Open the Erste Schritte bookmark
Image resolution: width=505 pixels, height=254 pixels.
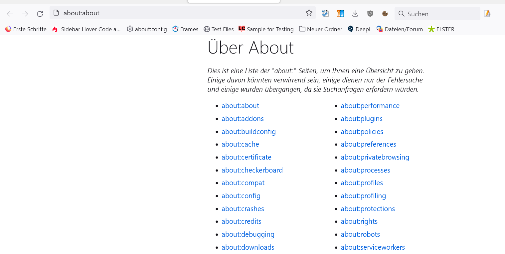26,29
